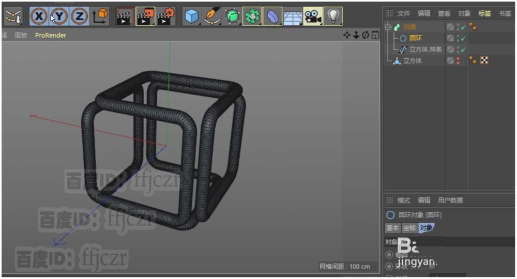Add a light bulb object

(x=333, y=16)
